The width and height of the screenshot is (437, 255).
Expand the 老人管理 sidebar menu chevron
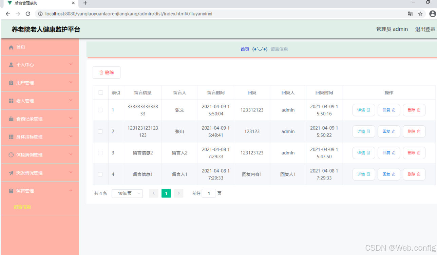pyautogui.click(x=71, y=100)
